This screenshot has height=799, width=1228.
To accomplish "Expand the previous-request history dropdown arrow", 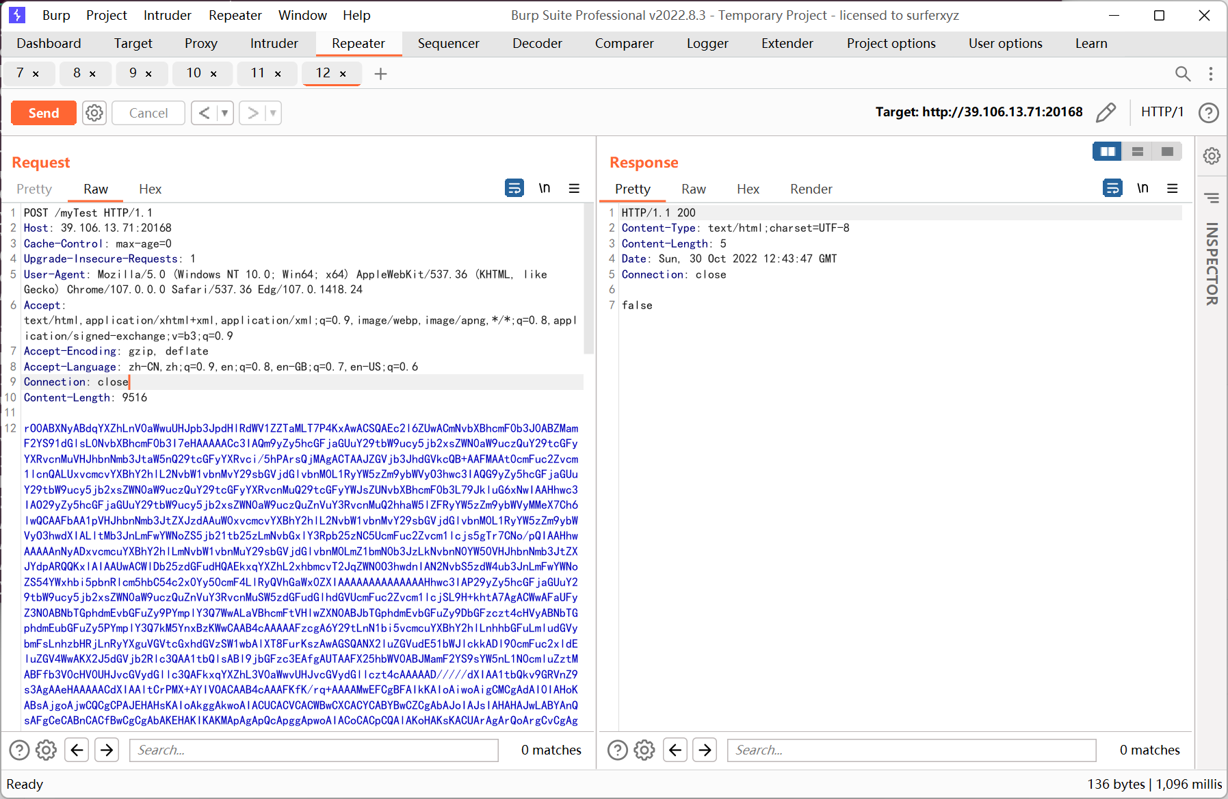I will click(x=224, y=113).
